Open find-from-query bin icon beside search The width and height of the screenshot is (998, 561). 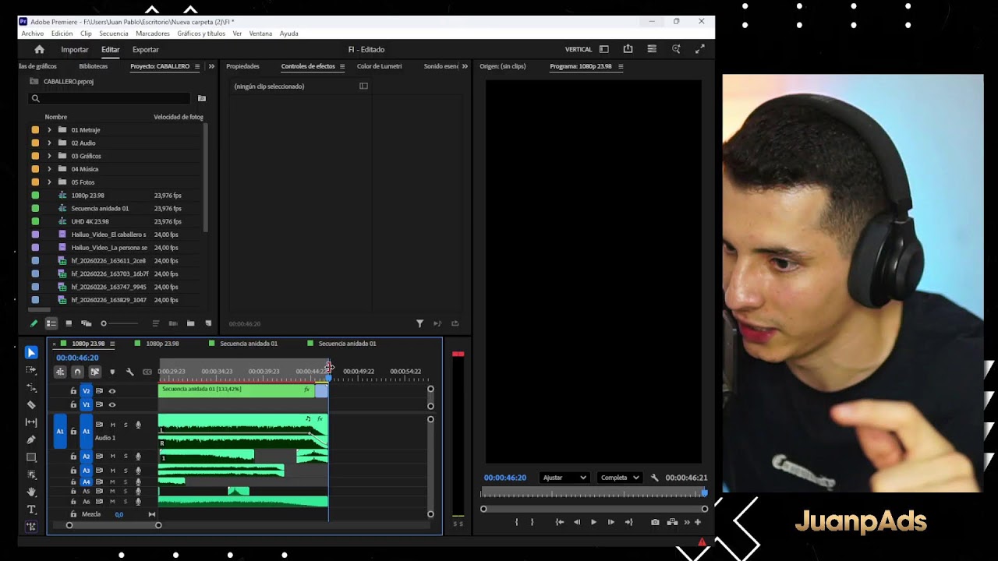click(x=202, y=98)
